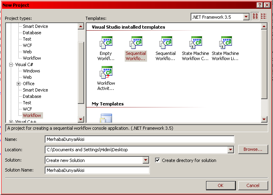Select the first Test item above Visual C#

(x=27, y=39)
